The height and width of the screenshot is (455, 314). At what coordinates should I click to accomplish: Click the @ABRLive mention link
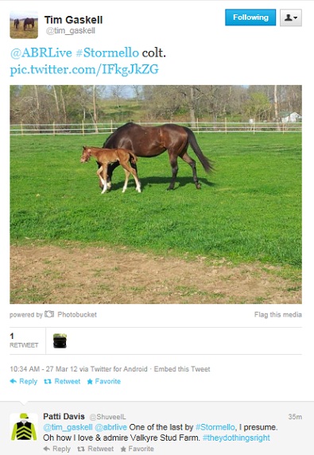click(41, 52)
